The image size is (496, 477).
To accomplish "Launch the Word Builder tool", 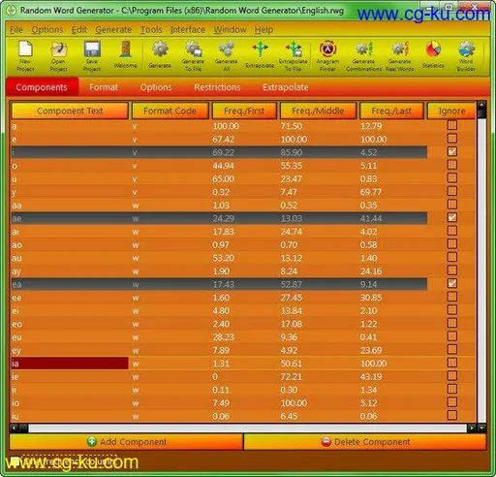I will point(466,55).
